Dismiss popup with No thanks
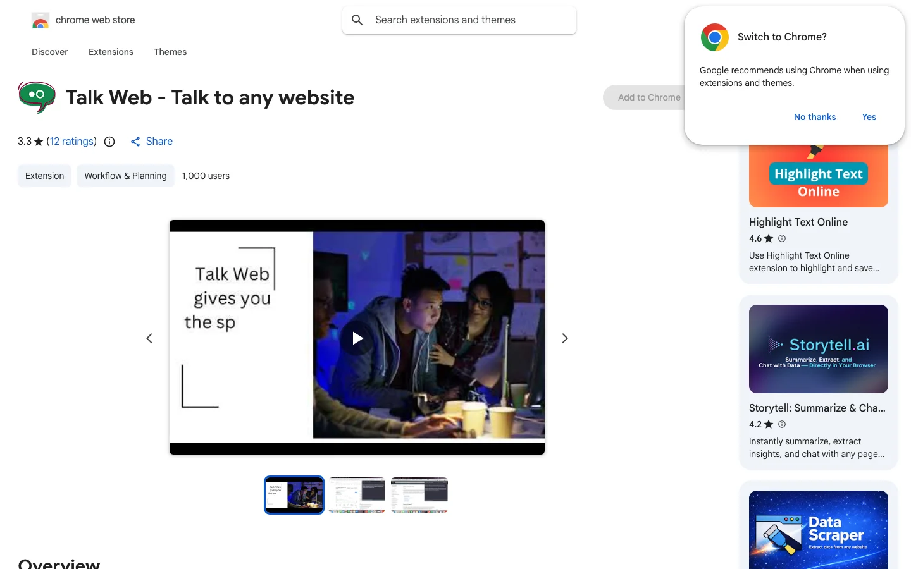 tap(815, 117)
